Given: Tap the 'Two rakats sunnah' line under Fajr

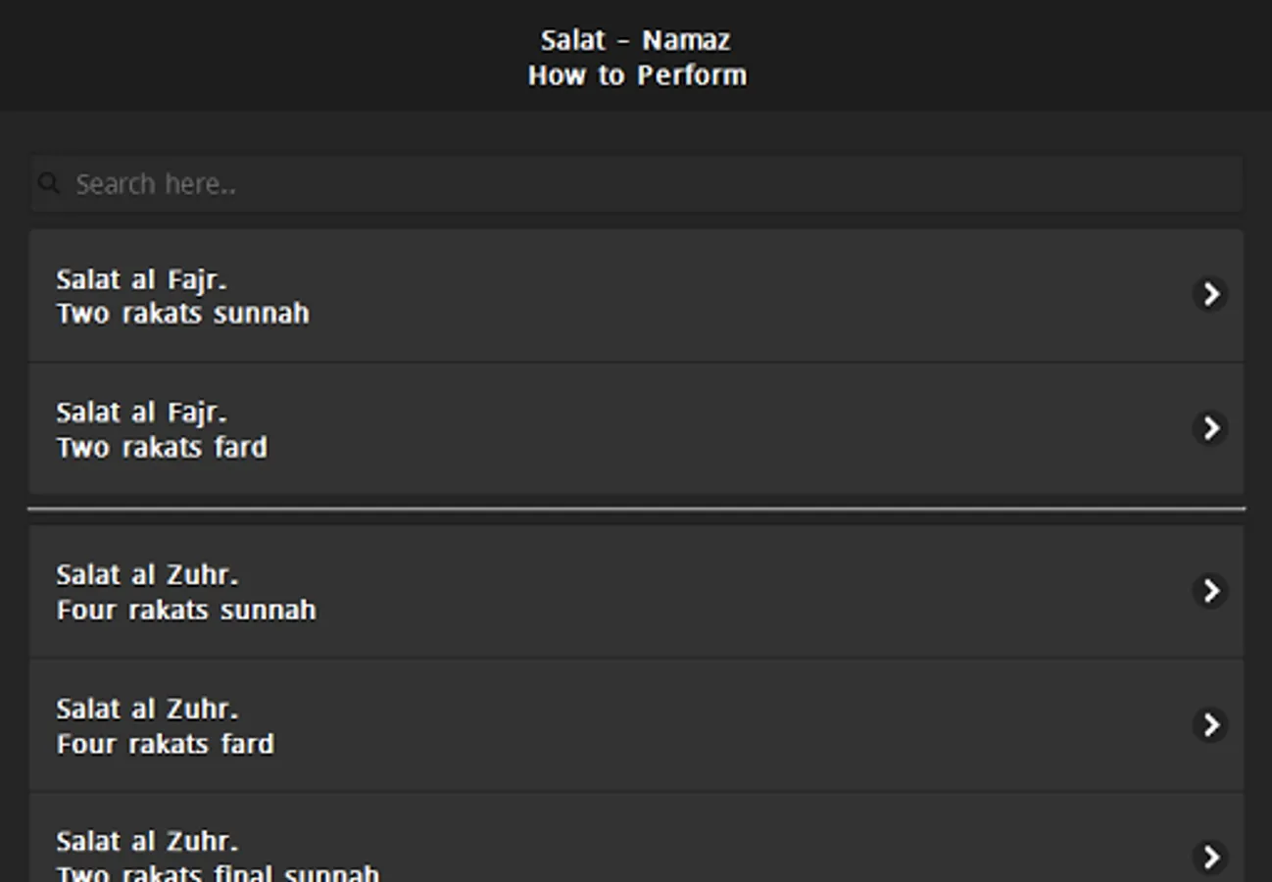Looking at the screenshot, I should 182,314.
